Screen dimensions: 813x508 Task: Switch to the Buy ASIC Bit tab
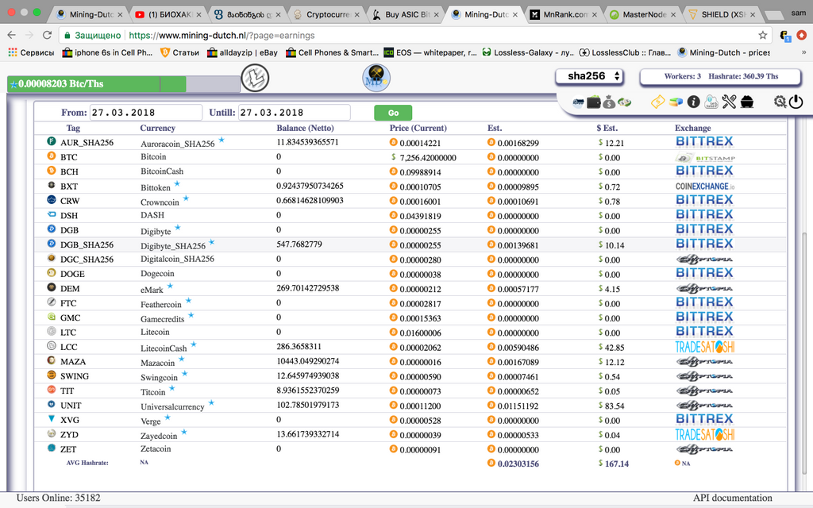(x=406, y=14)
